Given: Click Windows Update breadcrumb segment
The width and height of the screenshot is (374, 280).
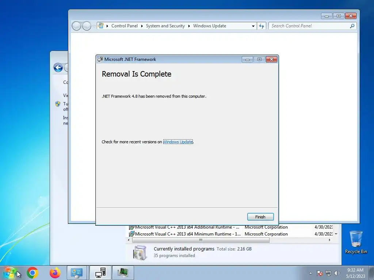Looking at the screenshot, I should (x=210, y=26).
